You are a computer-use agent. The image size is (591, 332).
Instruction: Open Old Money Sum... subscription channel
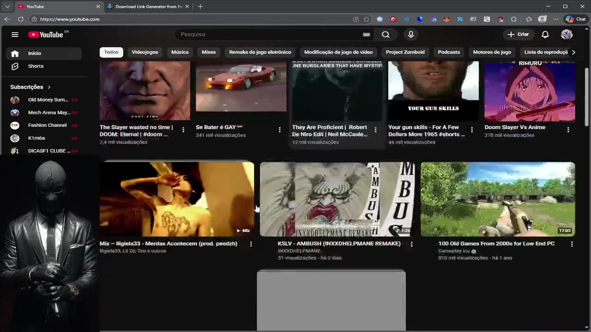(x=44, y=100)
